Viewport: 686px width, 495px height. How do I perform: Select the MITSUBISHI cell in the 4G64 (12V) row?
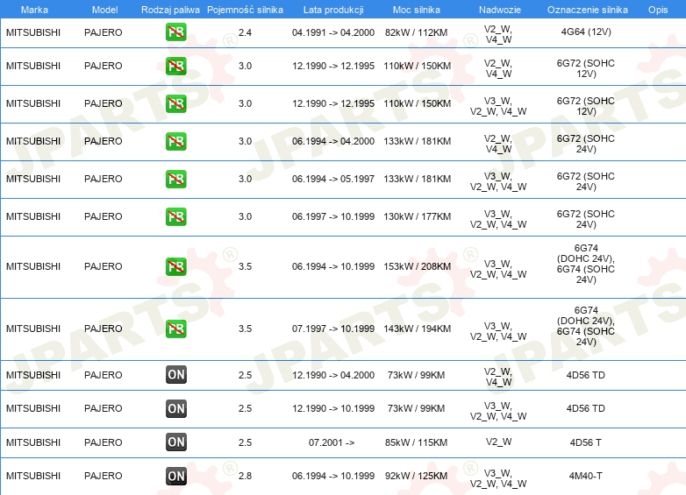pos(33,32)
